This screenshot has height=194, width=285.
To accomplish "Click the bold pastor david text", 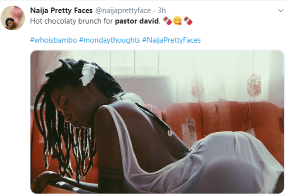I will point(137,21).
